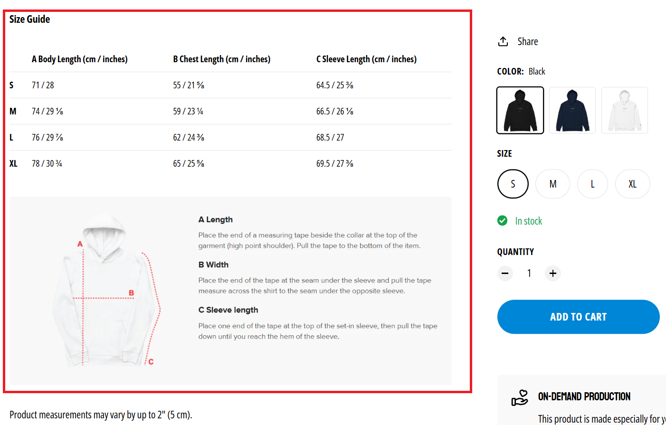Increase quantity with the plus button

coord(553,273)
